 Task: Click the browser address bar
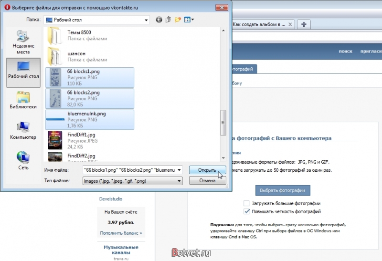point(307,37)
